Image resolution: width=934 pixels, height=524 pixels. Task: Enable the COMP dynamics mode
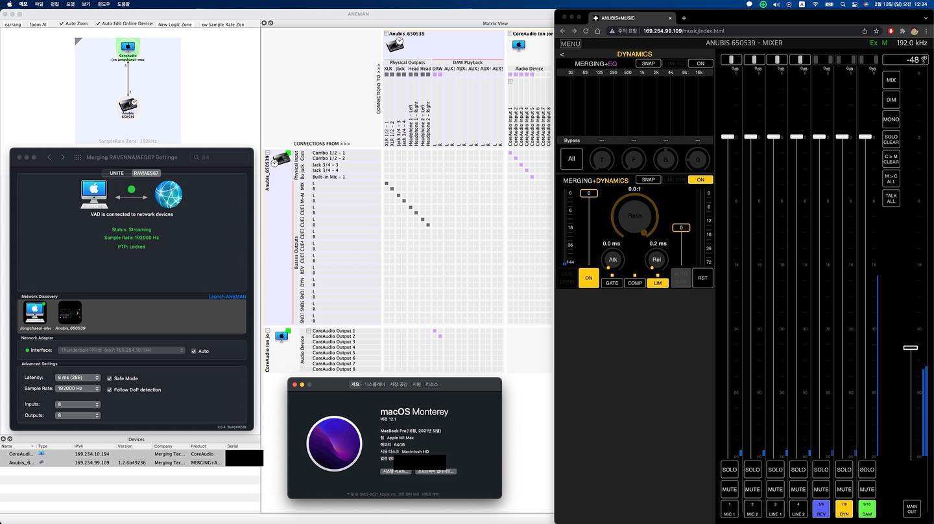coord(635,283)
